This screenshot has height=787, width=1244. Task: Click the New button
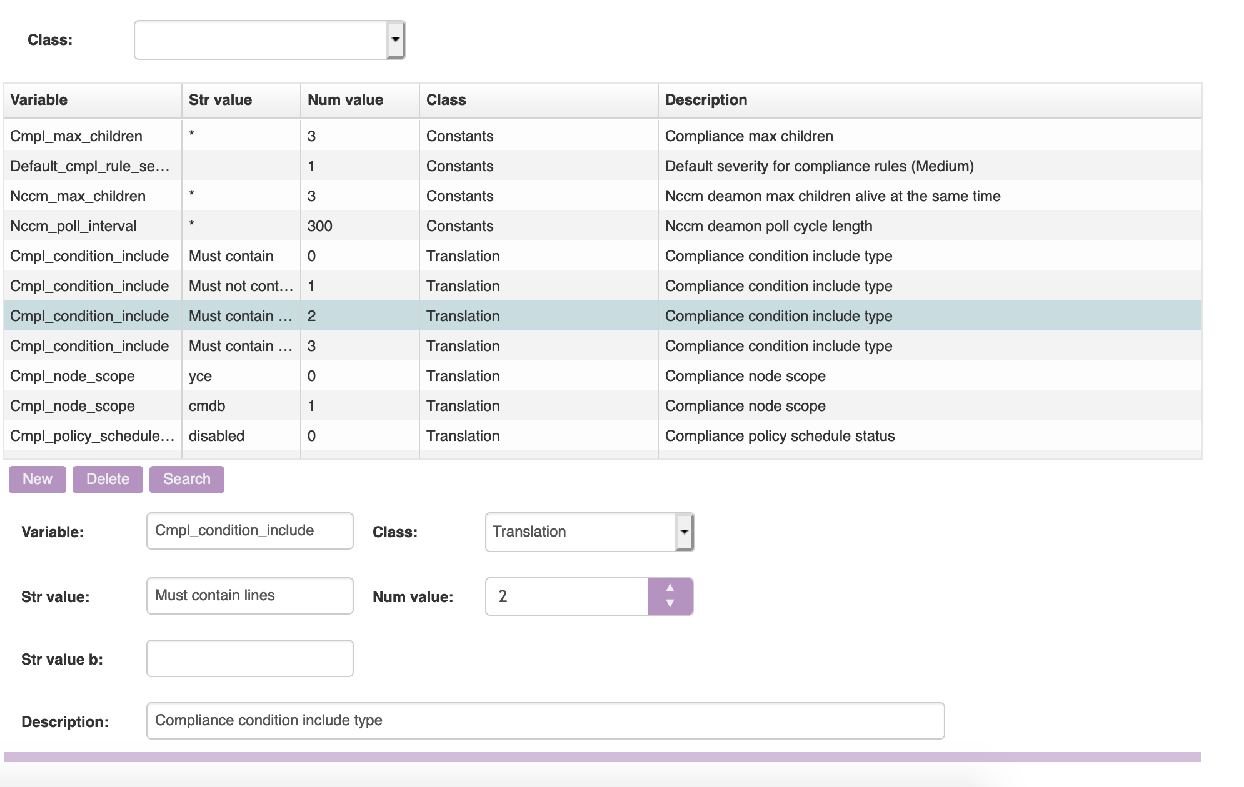pos(38,480)
